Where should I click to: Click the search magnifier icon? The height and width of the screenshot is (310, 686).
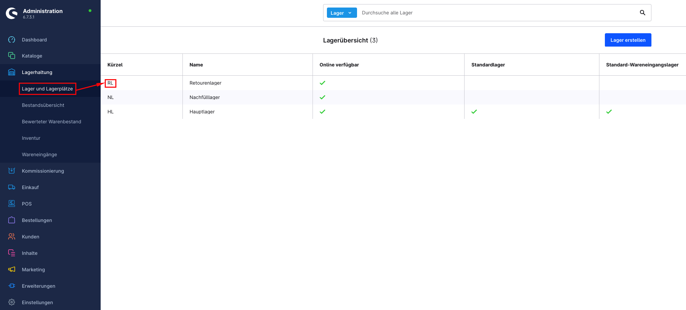[x=642, y=13]
